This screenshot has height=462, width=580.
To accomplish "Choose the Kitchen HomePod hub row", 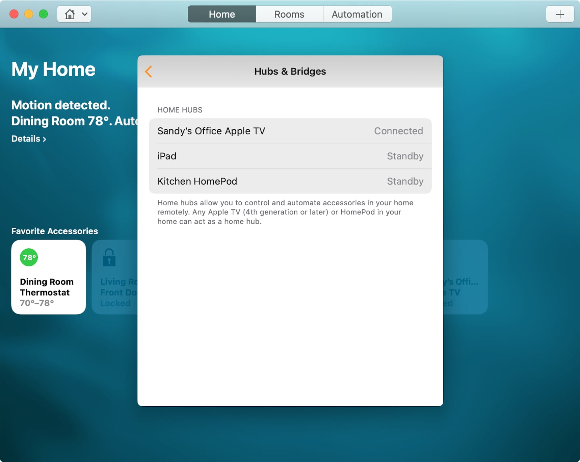I will click(290, 181).
